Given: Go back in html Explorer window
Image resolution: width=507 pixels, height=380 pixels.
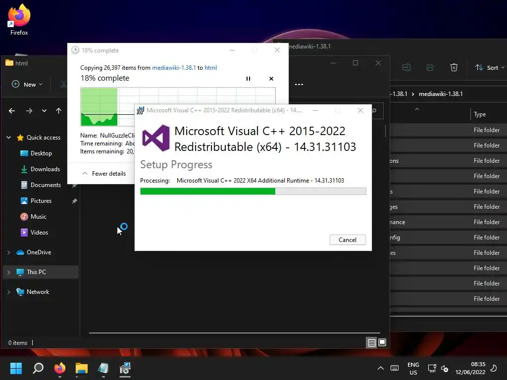Looking at the screenshot, I should point(12,111).
